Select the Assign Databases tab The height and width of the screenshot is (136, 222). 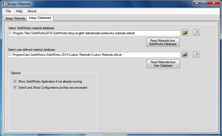[x=40, y=18]
